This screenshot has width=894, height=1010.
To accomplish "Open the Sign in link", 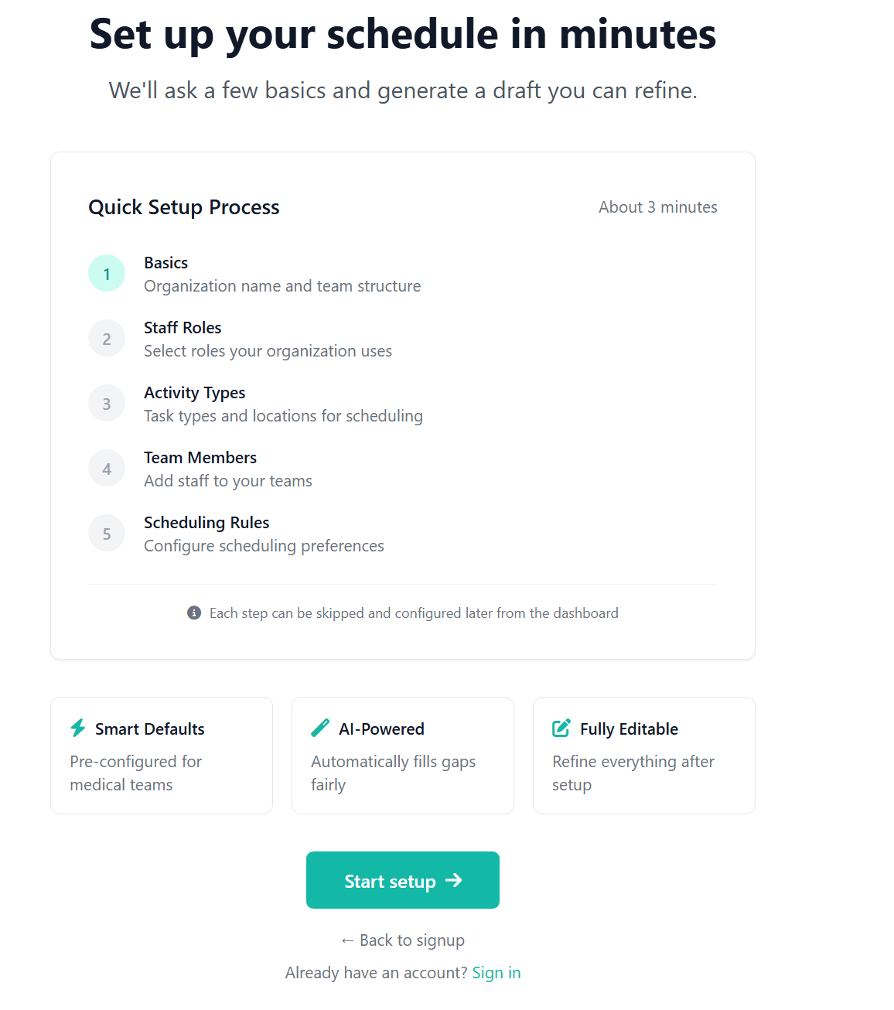I will 496,972.
